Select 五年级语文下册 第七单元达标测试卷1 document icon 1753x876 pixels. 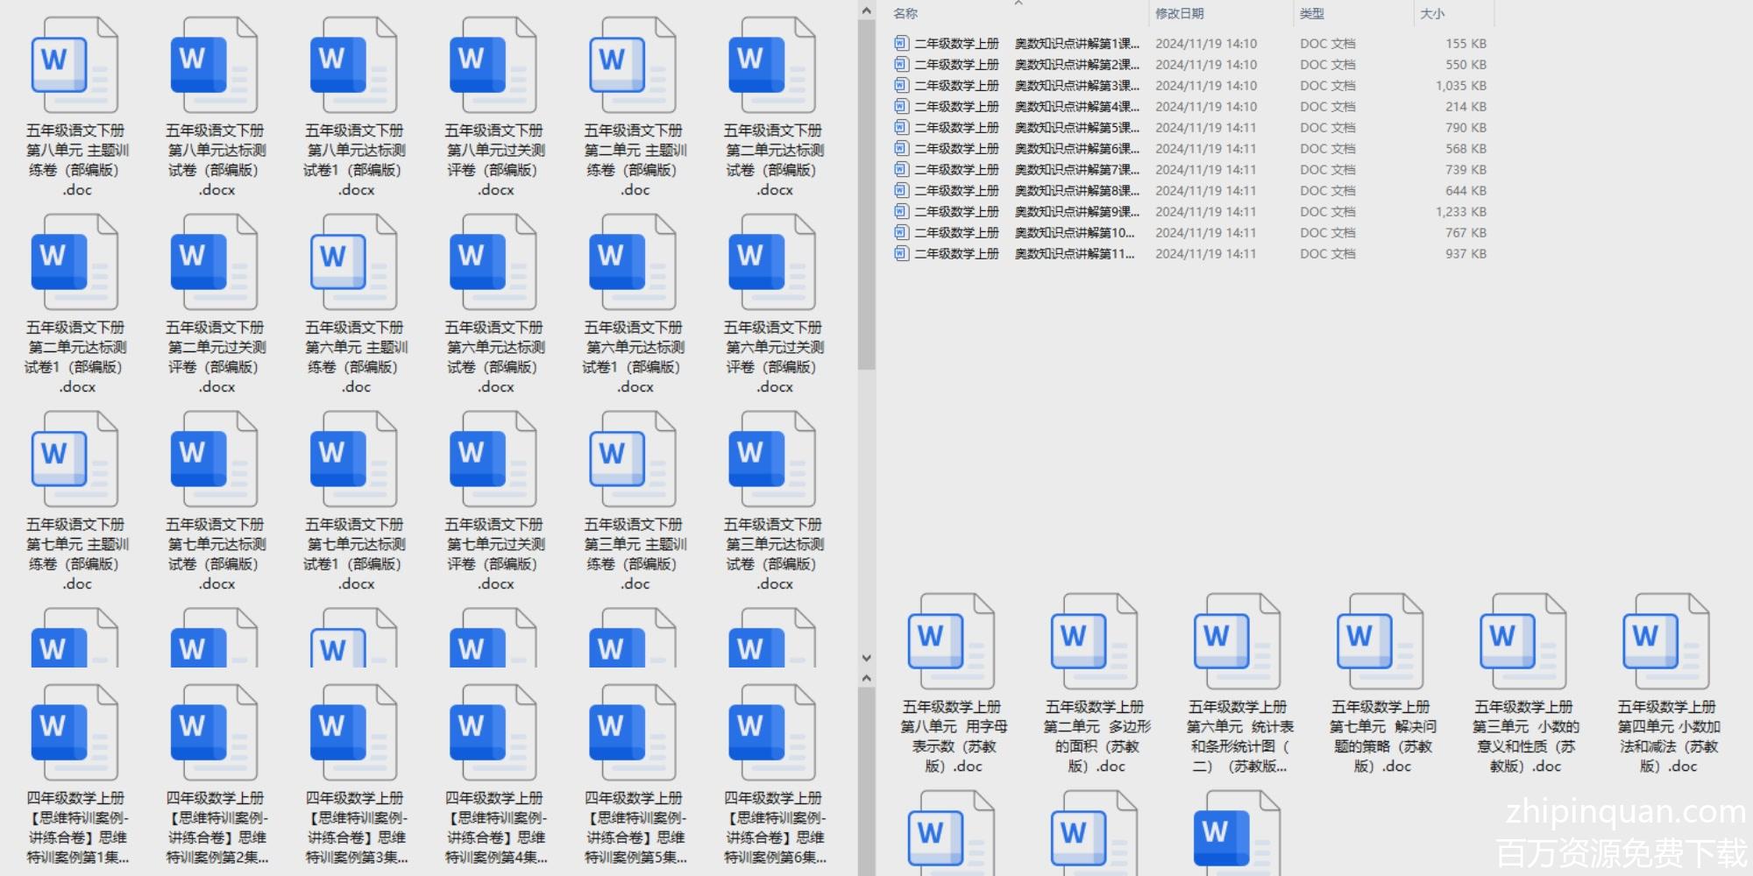(x=354, y=461)
